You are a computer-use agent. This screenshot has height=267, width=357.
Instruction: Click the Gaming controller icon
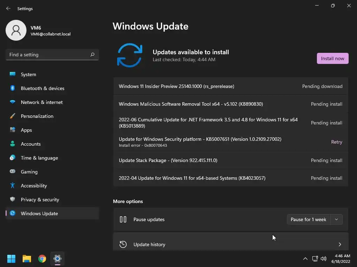pyautogui.click(x=13, y=171)
